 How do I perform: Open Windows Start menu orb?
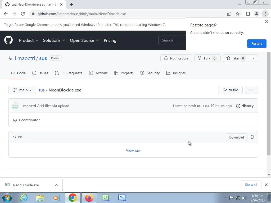(x=7, y=198)
